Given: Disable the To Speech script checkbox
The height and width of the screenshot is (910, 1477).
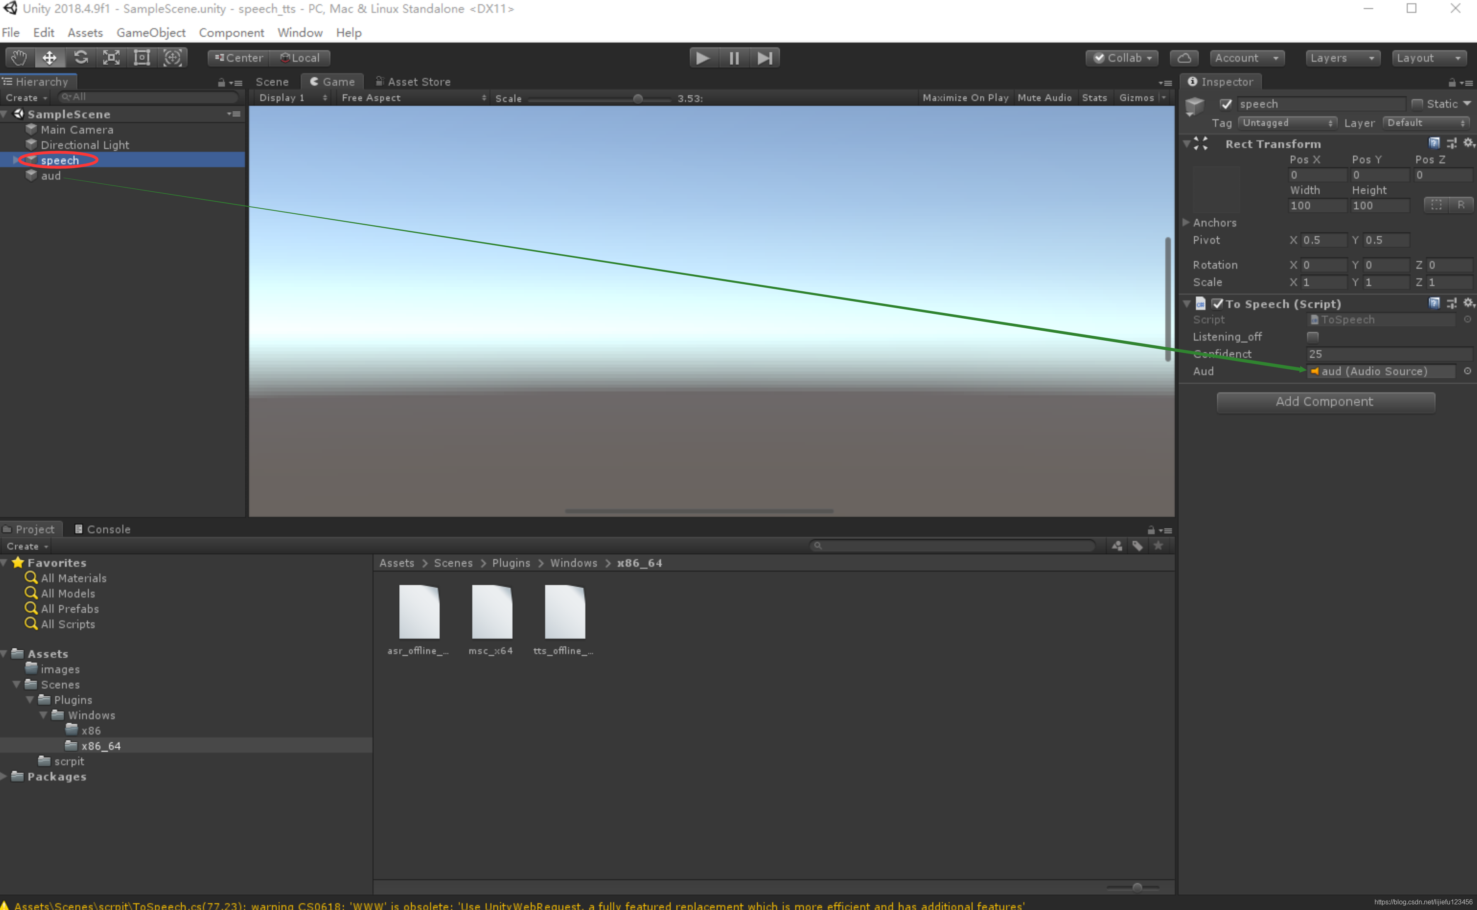Looking at the screenshot, I should (1216, 304).
